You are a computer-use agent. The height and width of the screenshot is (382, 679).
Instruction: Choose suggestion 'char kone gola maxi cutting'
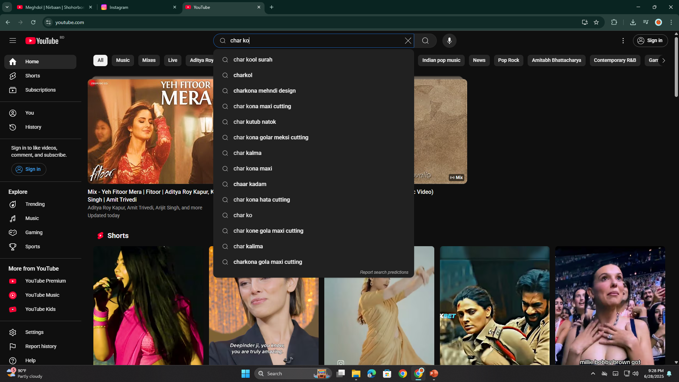[313, 231]
